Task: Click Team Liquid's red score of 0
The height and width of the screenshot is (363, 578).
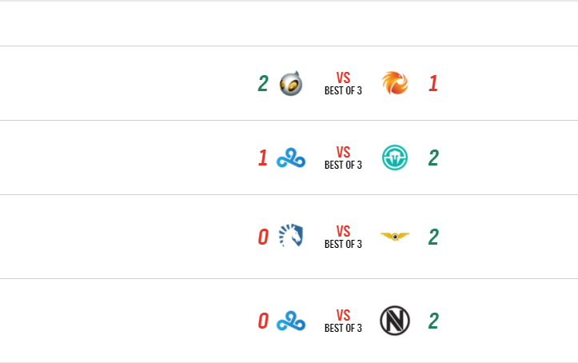Action: coord(263,237)
